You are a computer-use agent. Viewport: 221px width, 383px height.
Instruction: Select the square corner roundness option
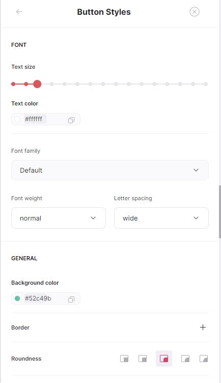[124, 359]
